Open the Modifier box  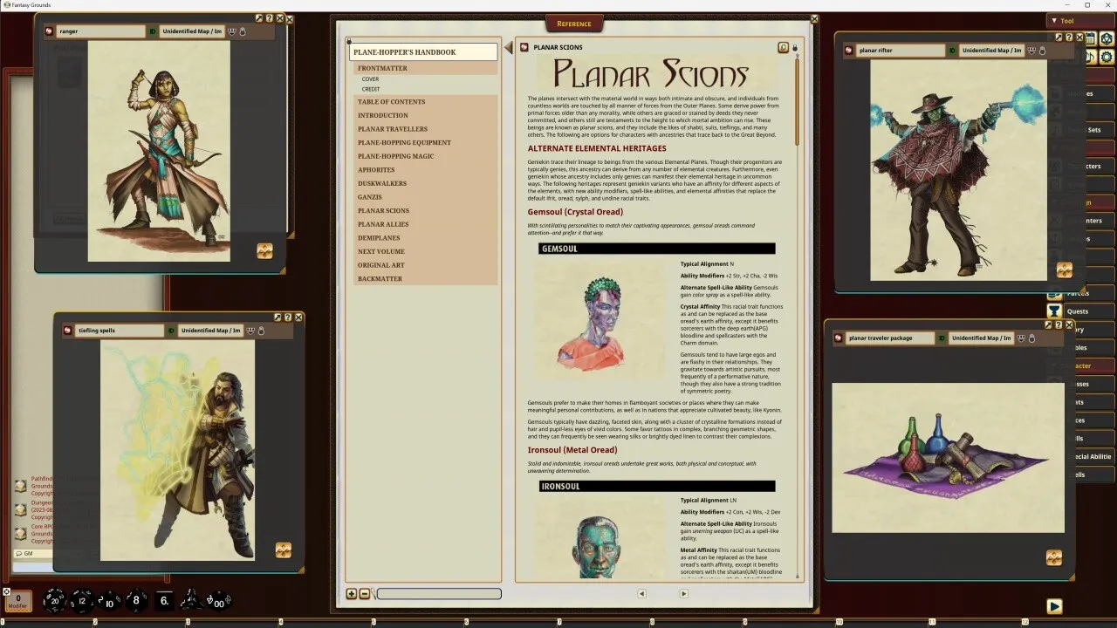pos(17,601)
